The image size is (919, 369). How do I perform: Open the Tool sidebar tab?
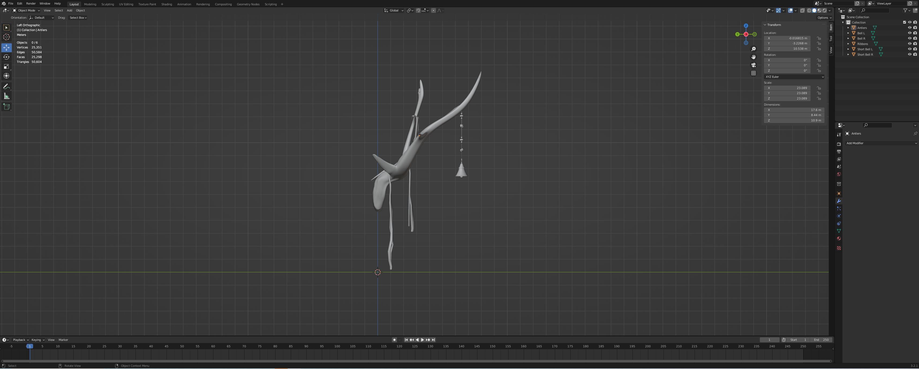831,39
